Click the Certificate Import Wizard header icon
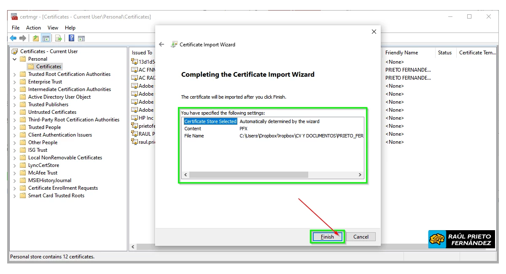The width and height of the screenshot is (506, 274). [x=174, y=44]
